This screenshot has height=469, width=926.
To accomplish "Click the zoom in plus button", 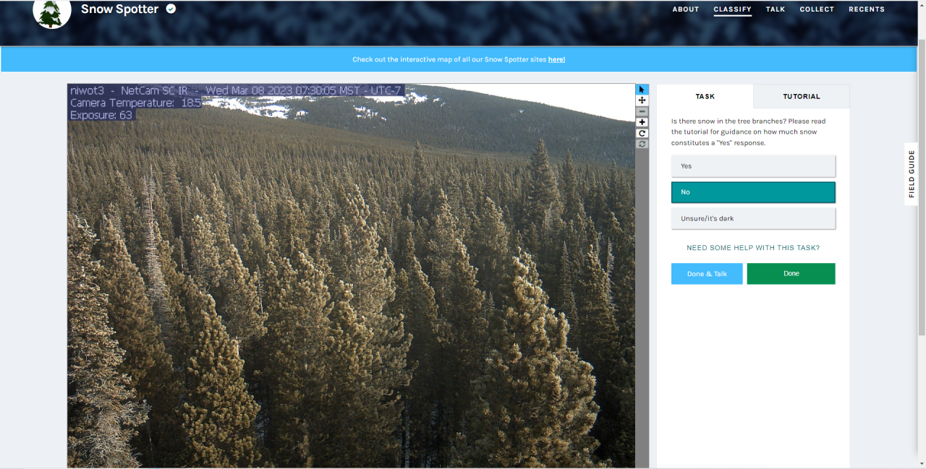I will [642, 122].
